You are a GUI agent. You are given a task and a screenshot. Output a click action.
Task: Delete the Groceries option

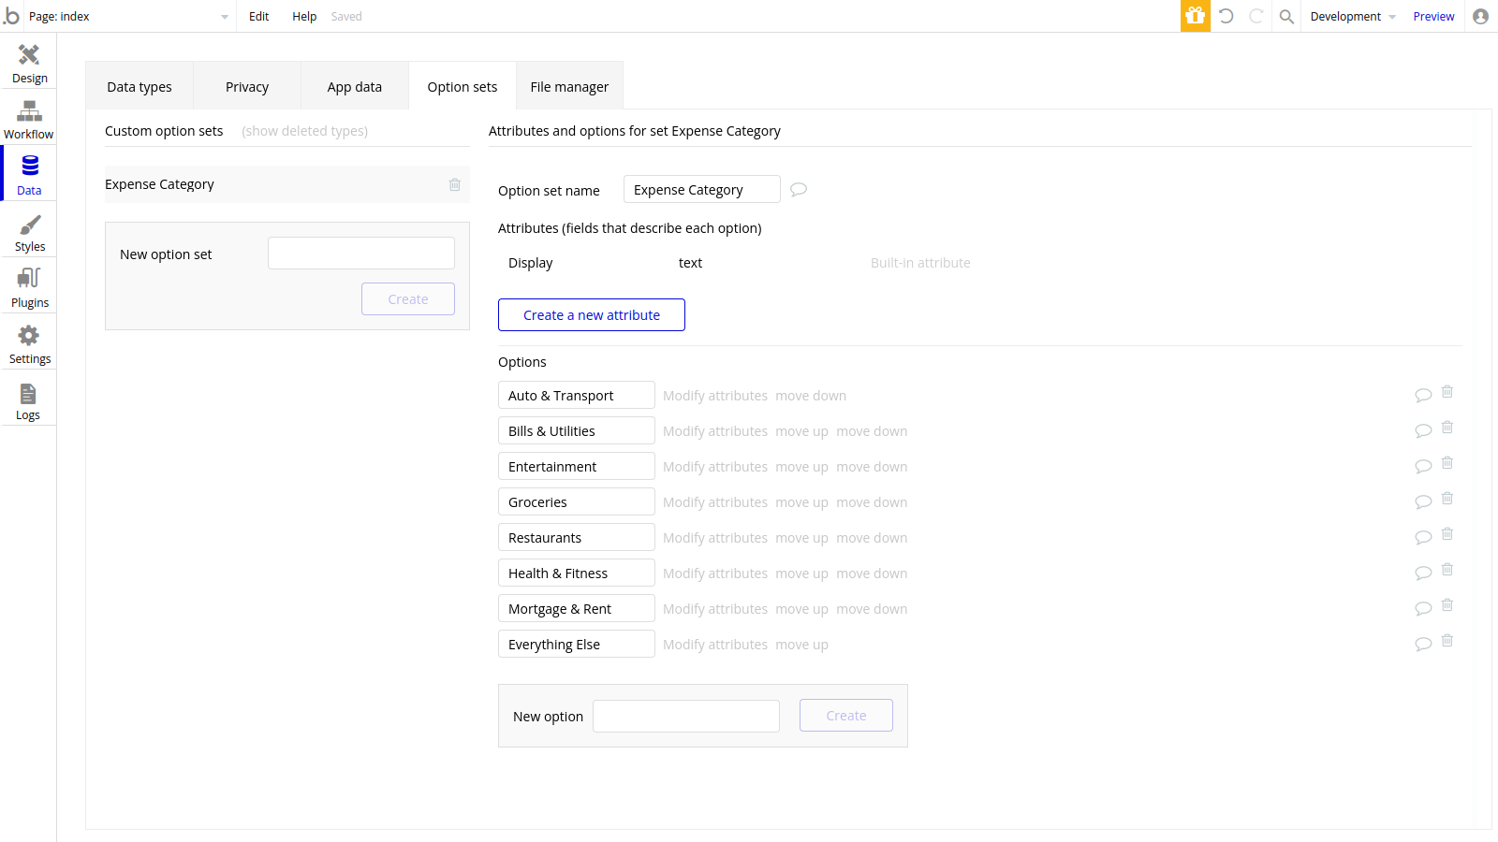coord(1447,499)
